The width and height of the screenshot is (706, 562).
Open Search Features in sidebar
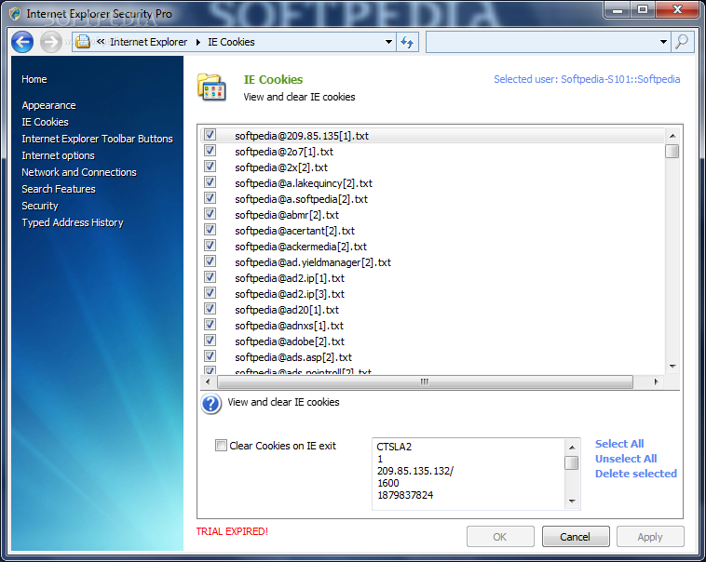click(x=59, y=189)
